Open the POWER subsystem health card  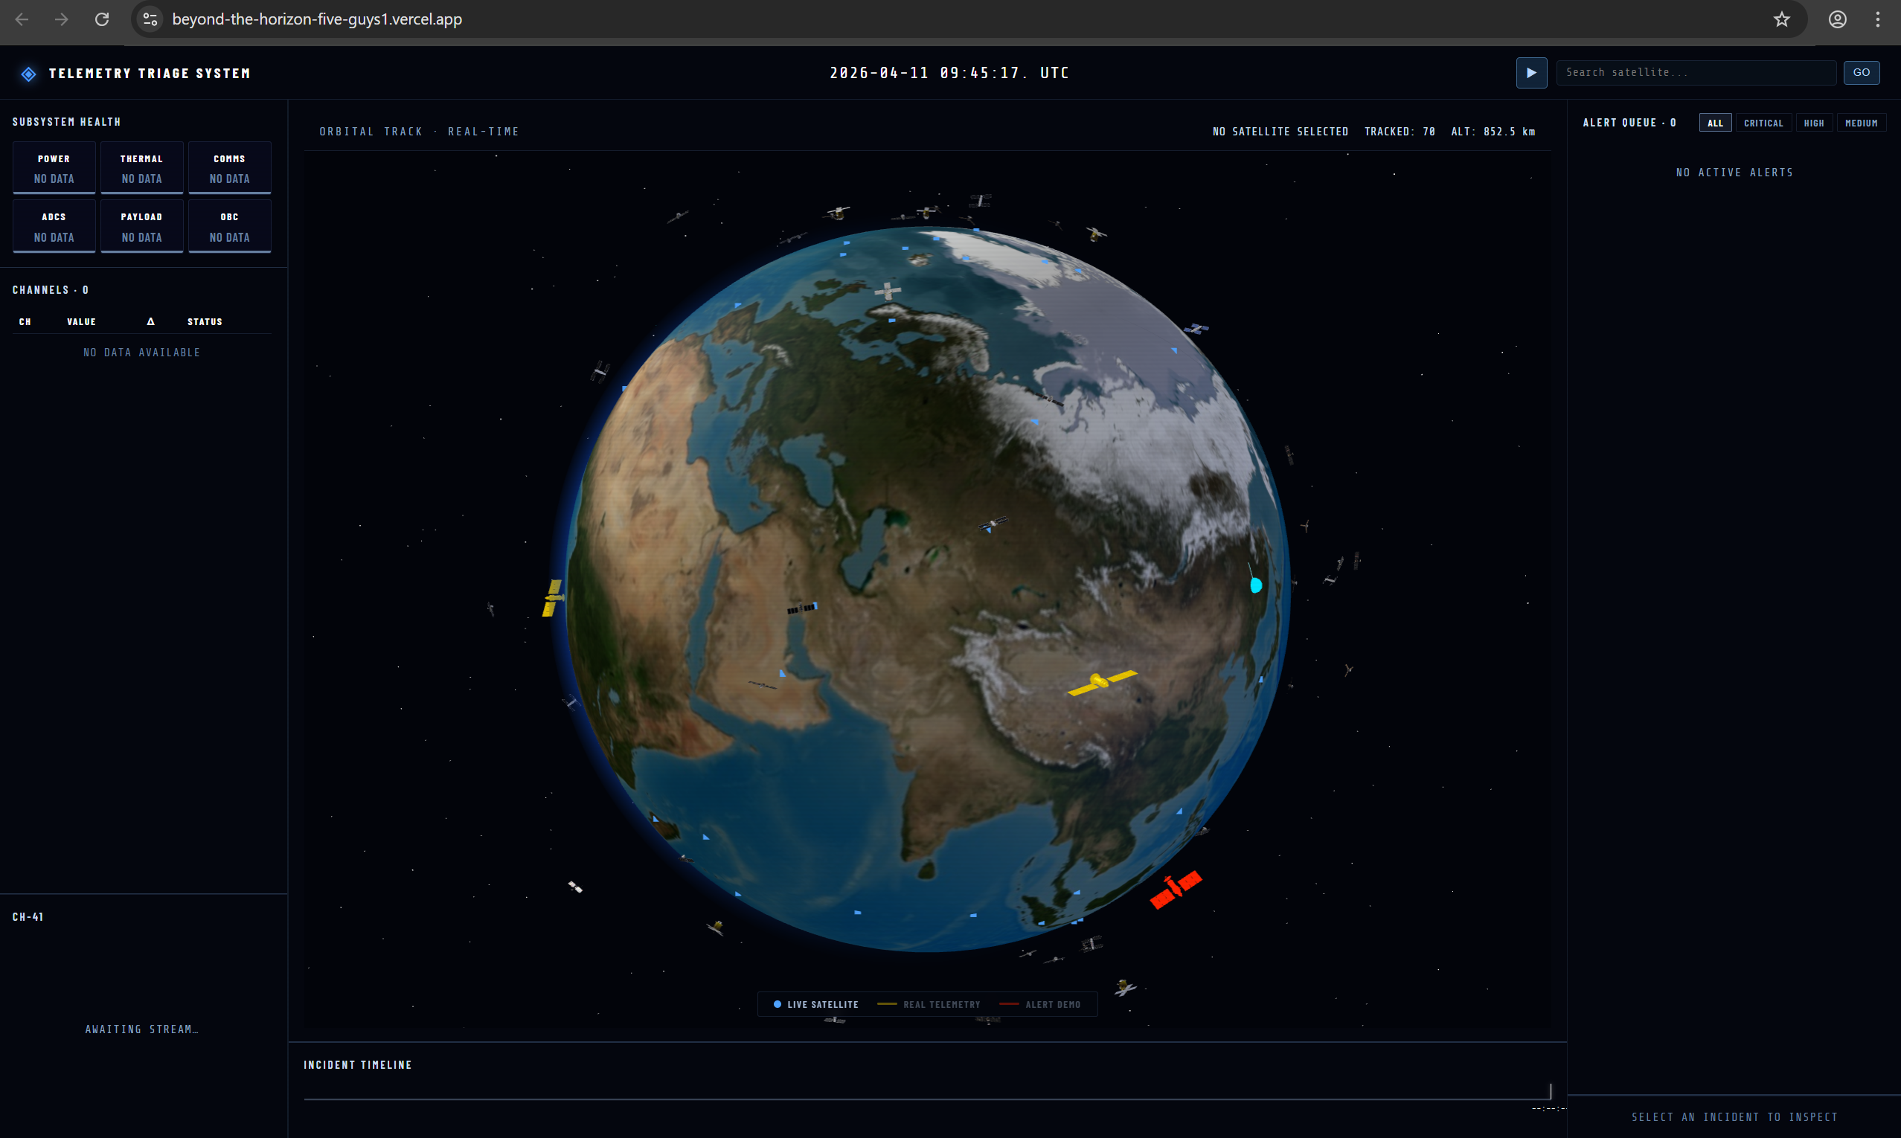click(x=54, y=168)
